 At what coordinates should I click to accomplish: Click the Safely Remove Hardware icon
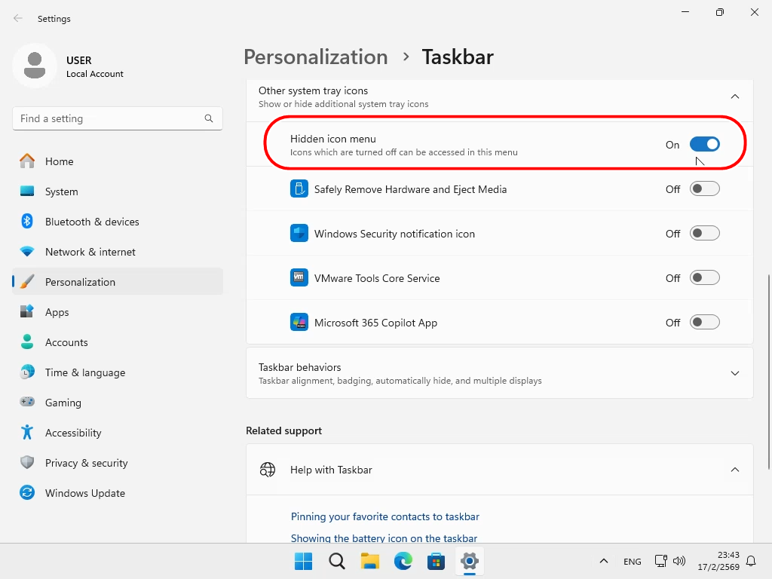click(x=299, y=189)
